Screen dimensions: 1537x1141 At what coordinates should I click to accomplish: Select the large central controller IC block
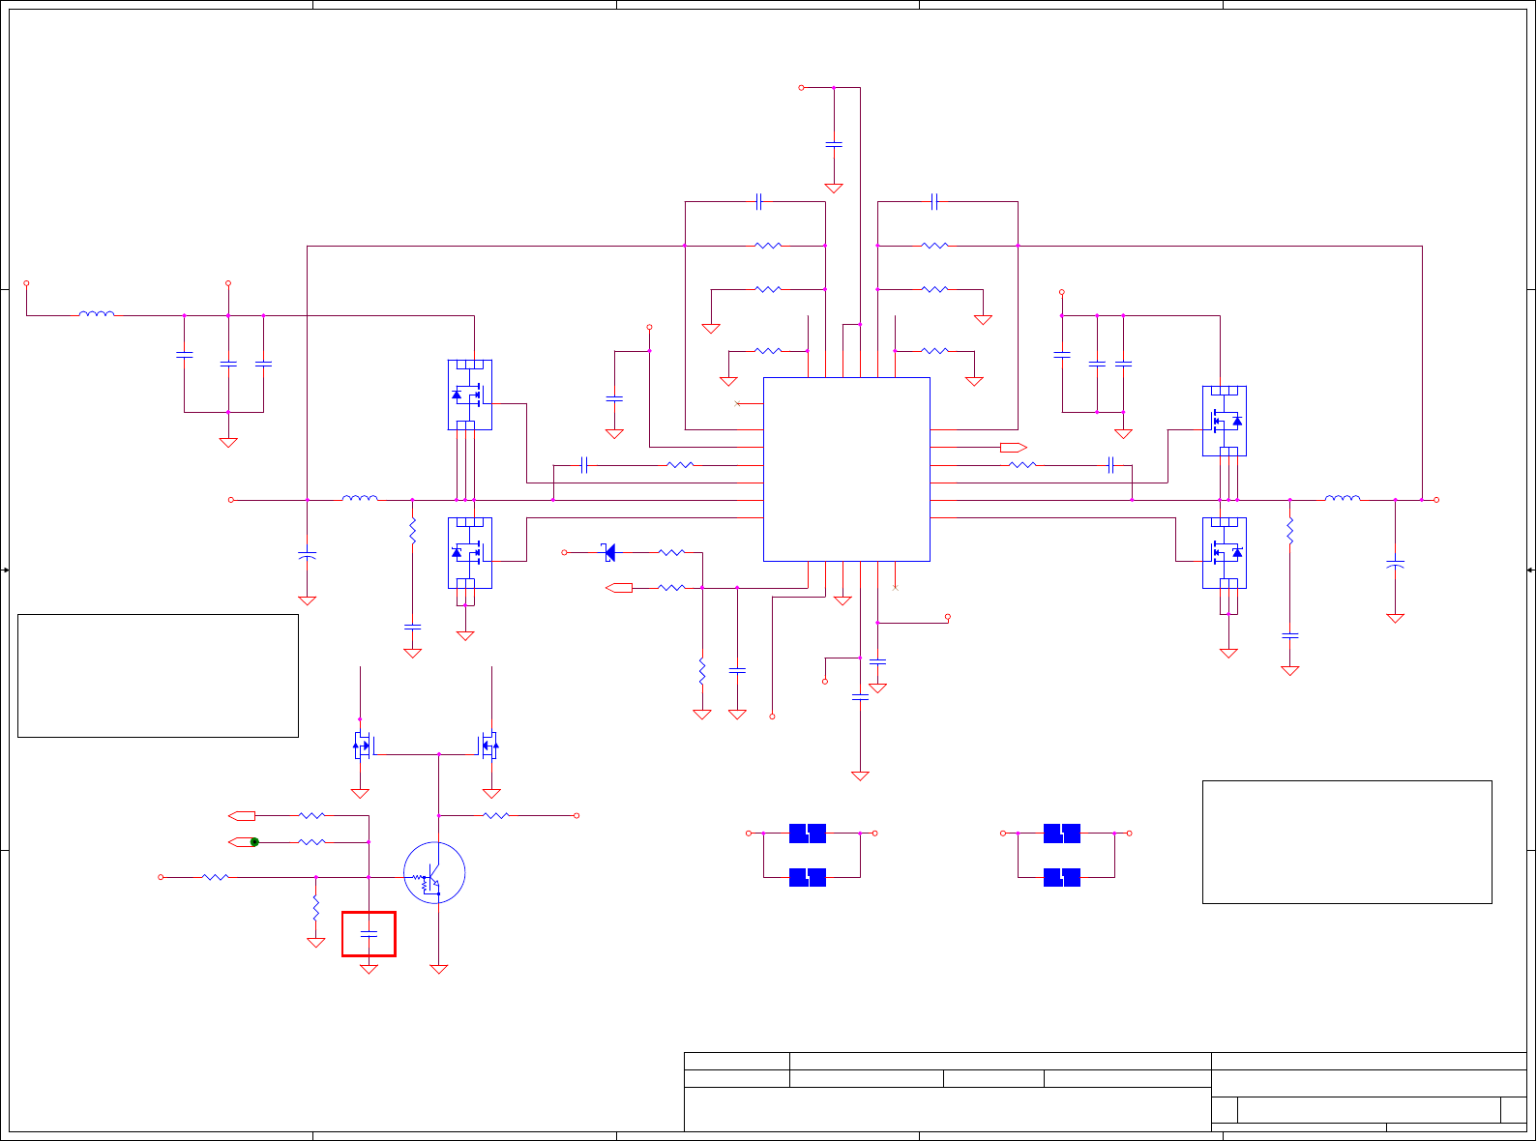[846, 469]
